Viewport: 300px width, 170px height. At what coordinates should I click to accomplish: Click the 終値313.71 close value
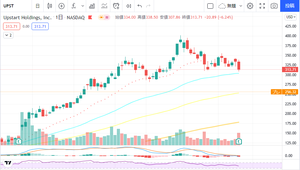[x=192, y=17]
